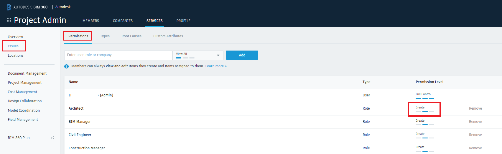This screenshot has width=502, height=154.
Task: Select the Services tab
Action: coord(154,21)
